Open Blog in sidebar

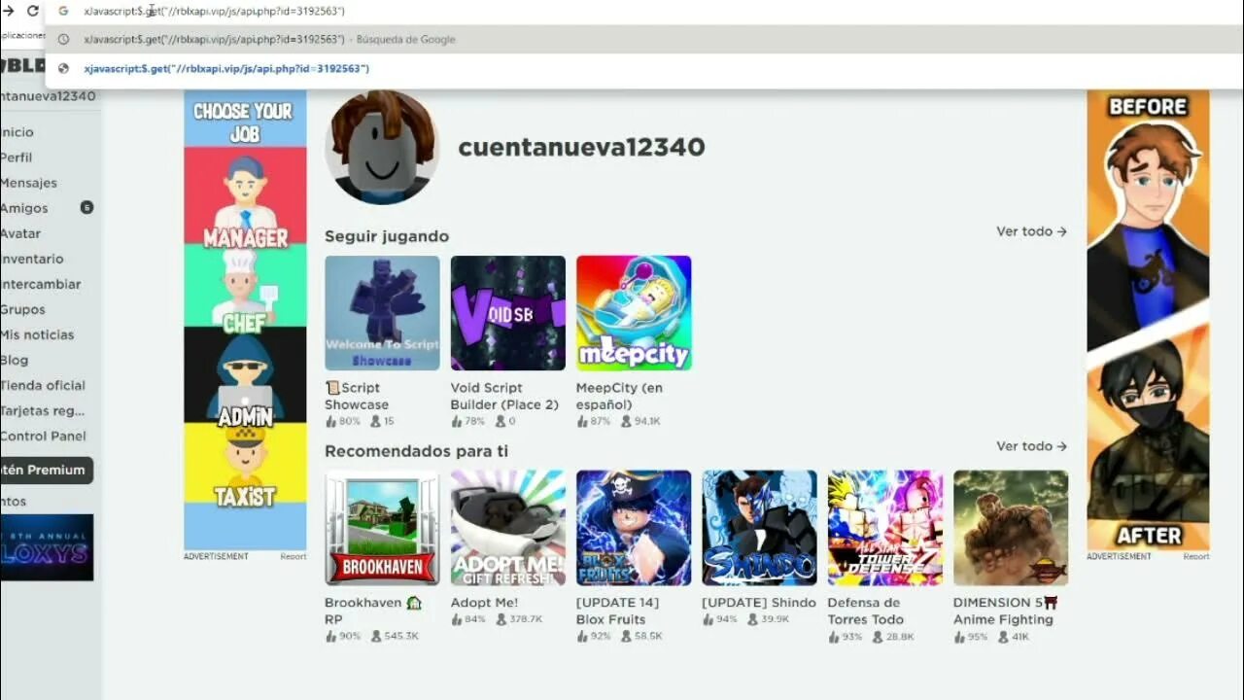tap(15, 360)
